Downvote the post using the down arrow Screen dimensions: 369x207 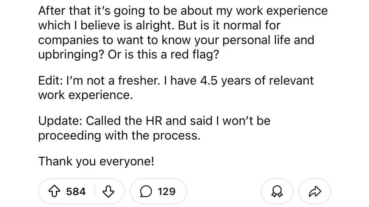[x=108, y=191]
